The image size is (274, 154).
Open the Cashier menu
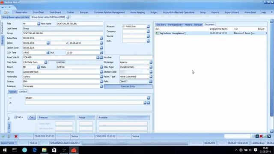click(70, 12)
